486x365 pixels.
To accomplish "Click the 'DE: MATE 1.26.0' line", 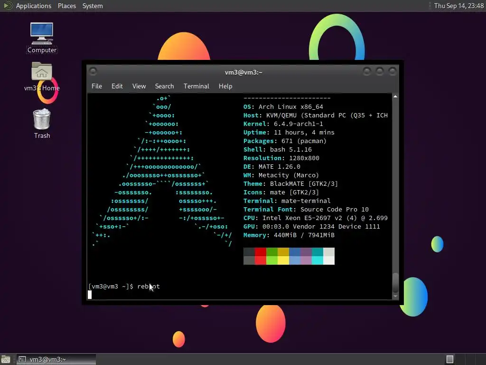I will click(x=272, y=167).
